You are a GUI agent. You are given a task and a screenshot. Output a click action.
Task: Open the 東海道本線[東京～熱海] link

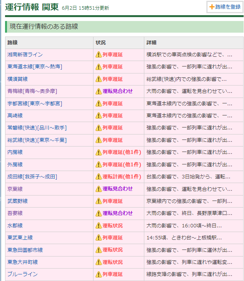(35, 67)
